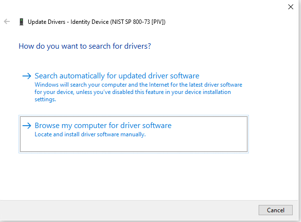Click the description line beginning 'for your device'
Screen dimensions: 301x222
[x=132, y=92]
